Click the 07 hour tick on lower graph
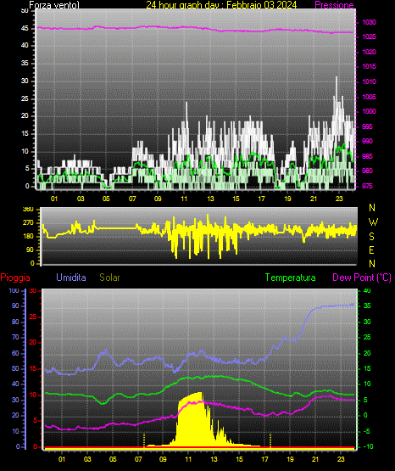Viewport: 395px width, 471px height. click(x=138, y=459)
